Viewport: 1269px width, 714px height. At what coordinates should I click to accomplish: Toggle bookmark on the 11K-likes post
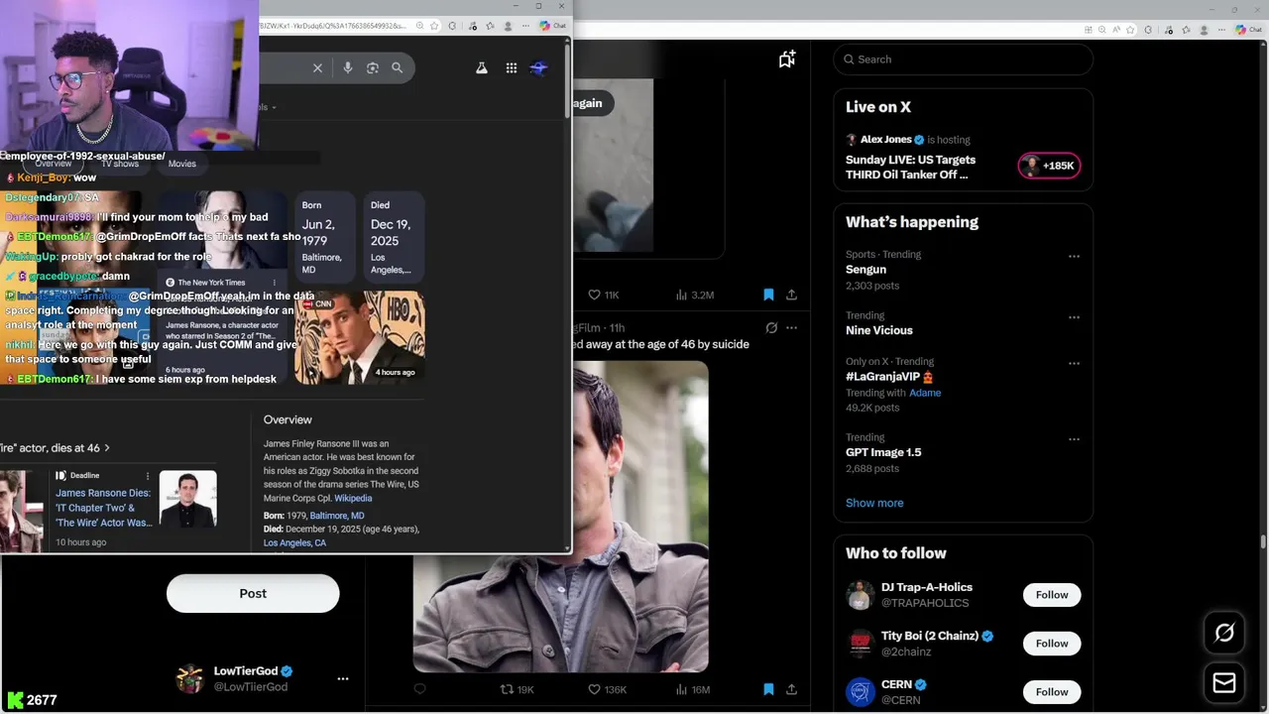point(768,295)
